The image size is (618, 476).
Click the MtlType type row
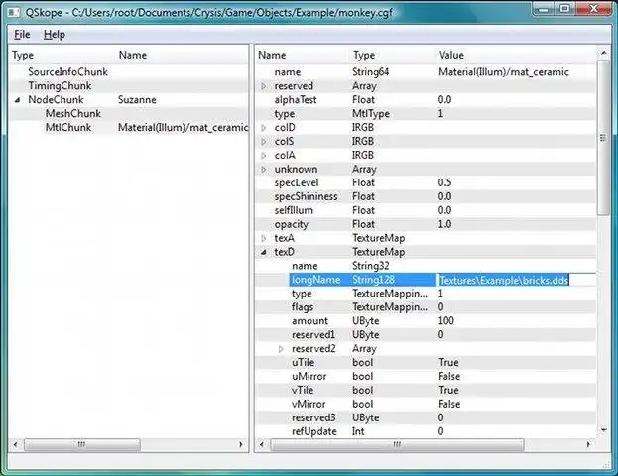tap(426, 114)
